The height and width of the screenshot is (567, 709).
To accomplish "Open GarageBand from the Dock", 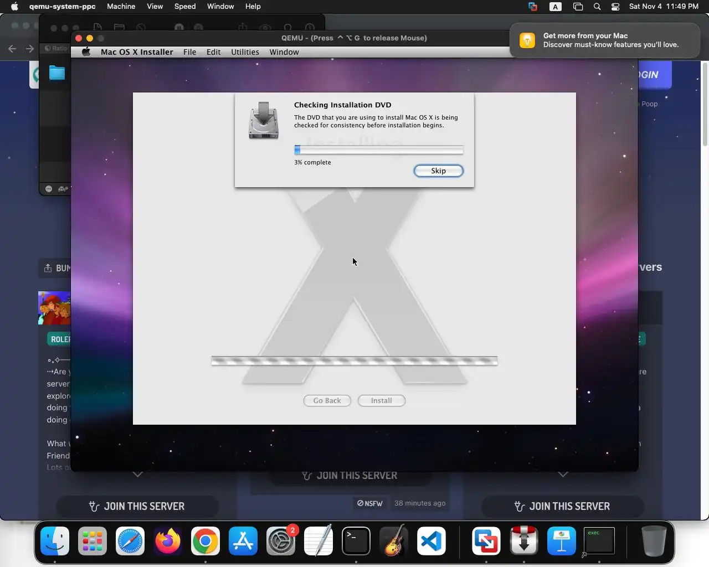I will pos(394,541).
